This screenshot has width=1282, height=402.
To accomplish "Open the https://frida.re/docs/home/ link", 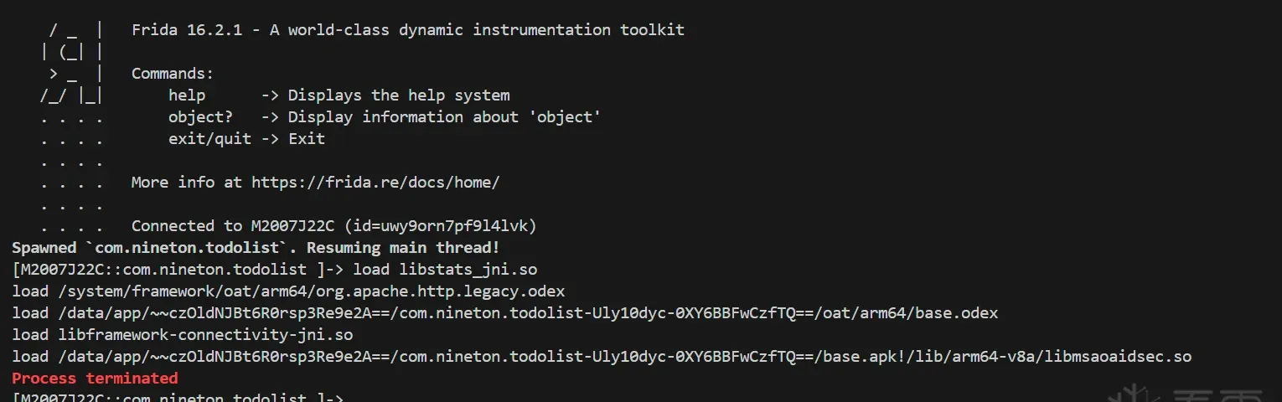I will click(375, 183).
